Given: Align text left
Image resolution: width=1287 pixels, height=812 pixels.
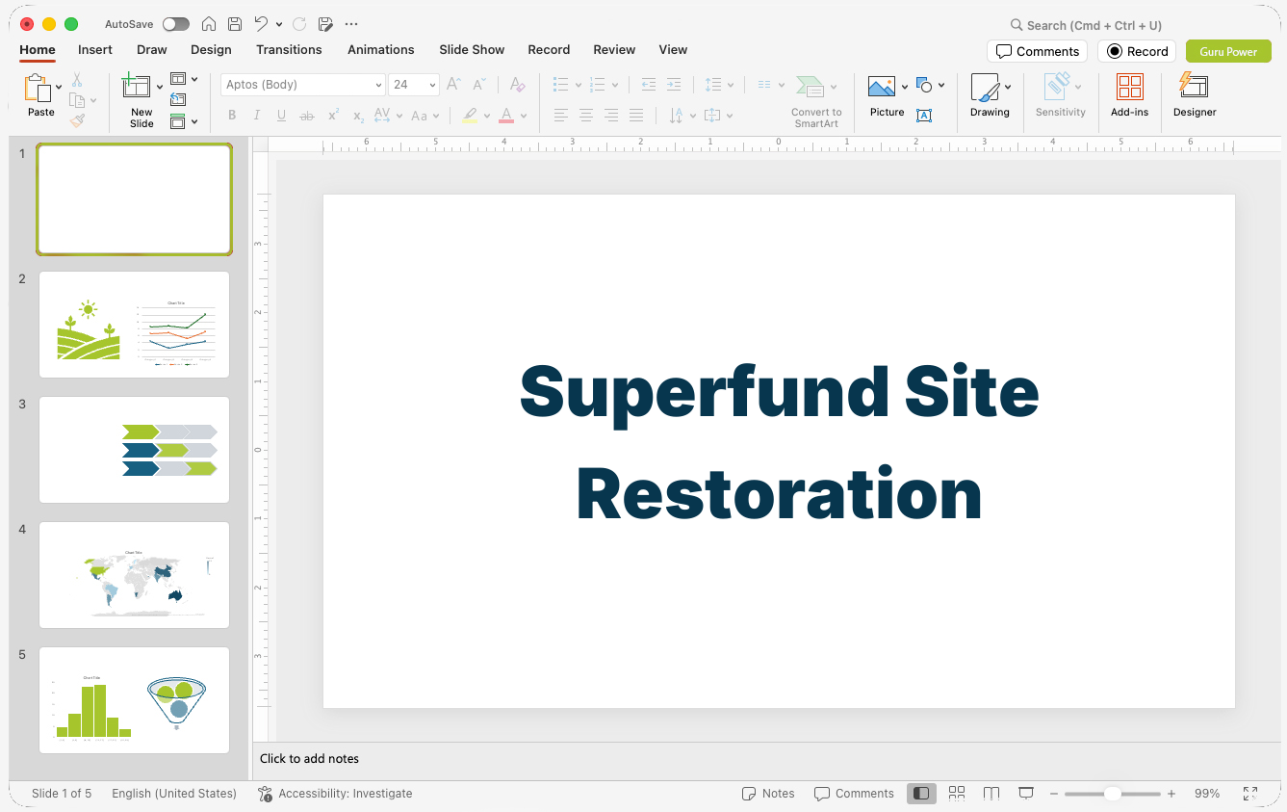Looking at the screenshot, I should [x=560, y=116].
